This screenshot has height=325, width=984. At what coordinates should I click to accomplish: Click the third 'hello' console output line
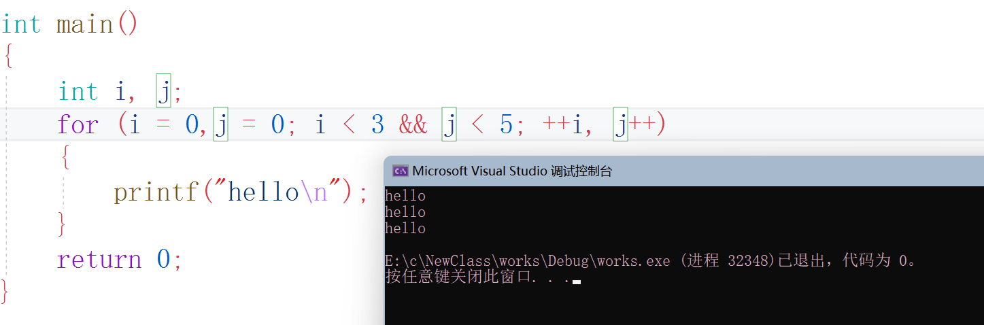405,228
